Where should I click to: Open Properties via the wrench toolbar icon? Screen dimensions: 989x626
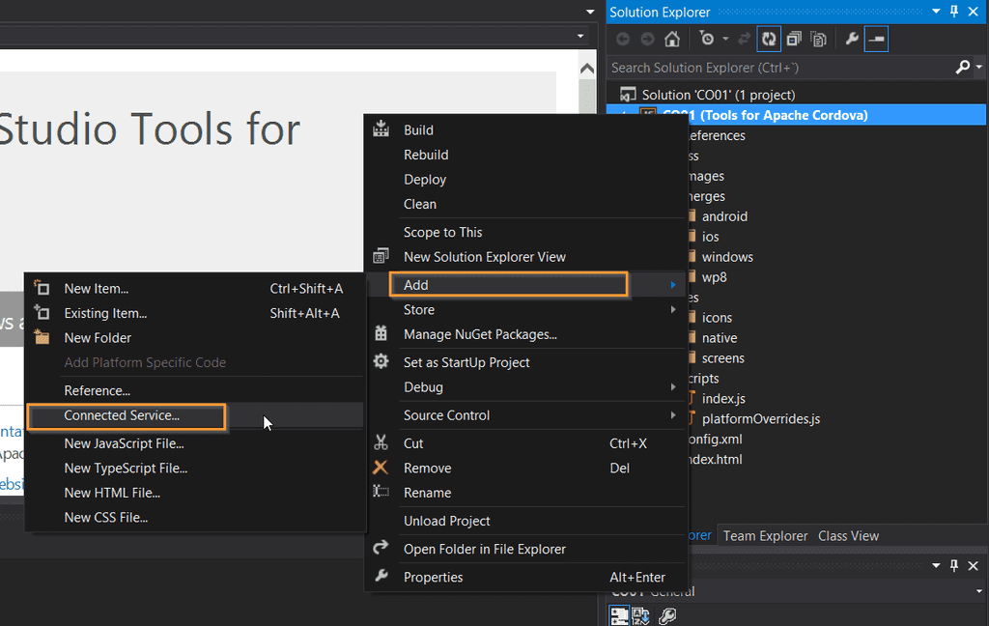pos(852,39)
